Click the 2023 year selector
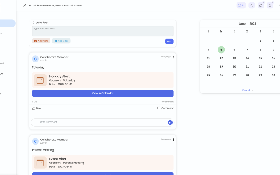 pos(253,24)
